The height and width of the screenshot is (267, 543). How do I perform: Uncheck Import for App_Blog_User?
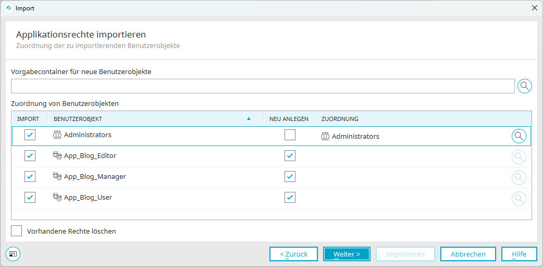(30, 197)
